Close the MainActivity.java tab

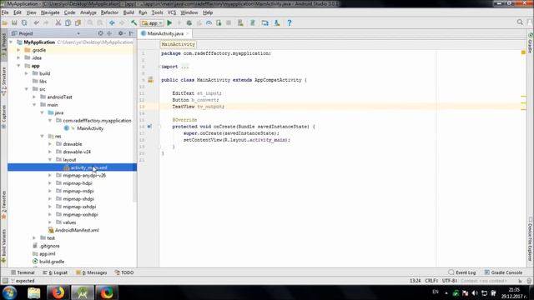(x=187, y=33)
